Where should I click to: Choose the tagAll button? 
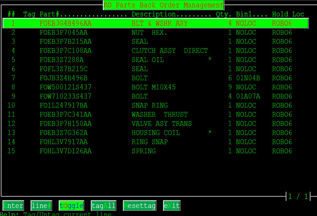(104, 206)
